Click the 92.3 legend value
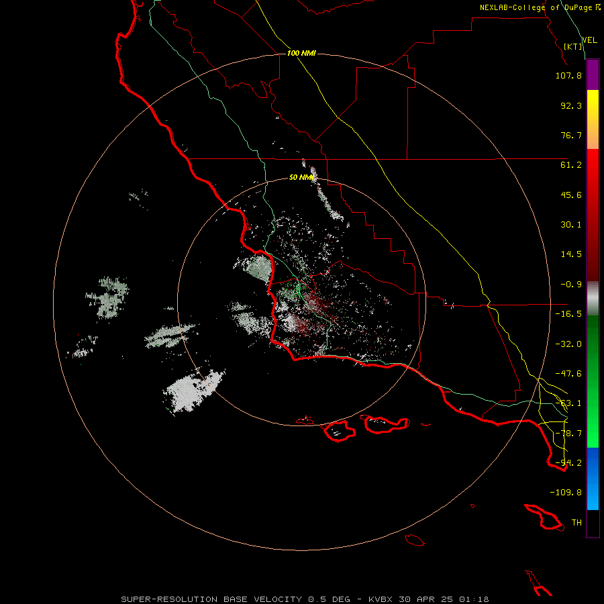The width and height of the screenshot is (604, 604). 571,105
